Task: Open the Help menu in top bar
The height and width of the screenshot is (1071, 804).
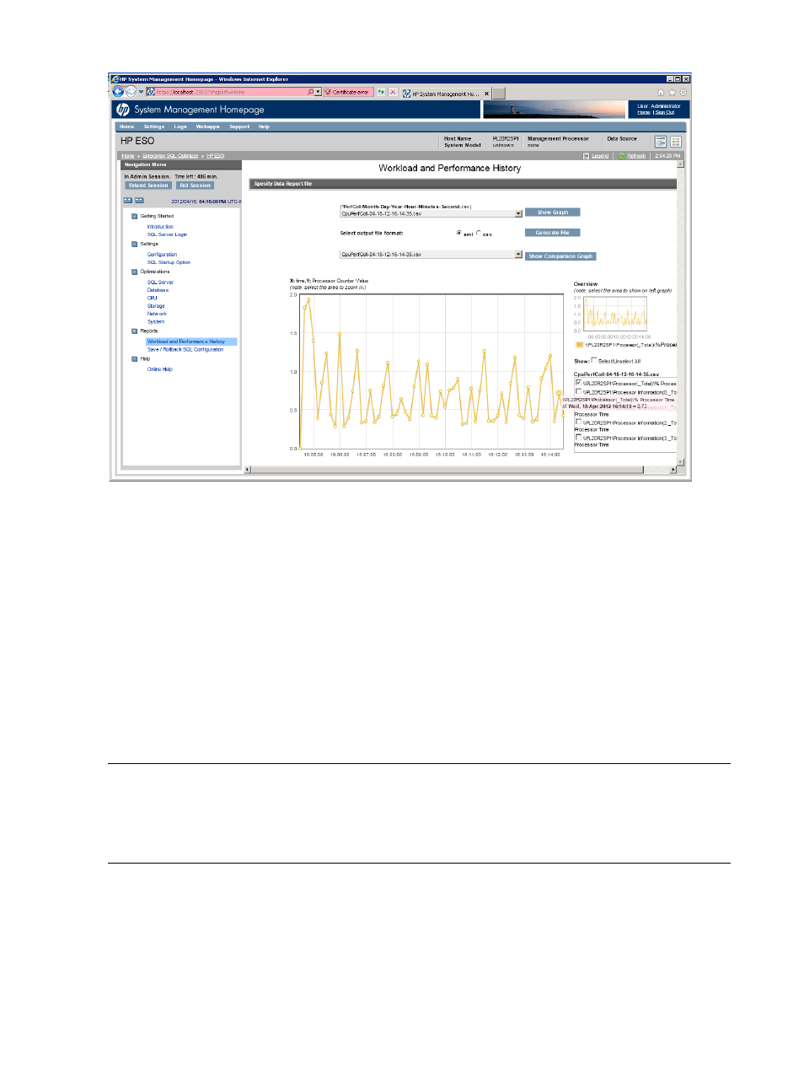Action: pos(265,126)
